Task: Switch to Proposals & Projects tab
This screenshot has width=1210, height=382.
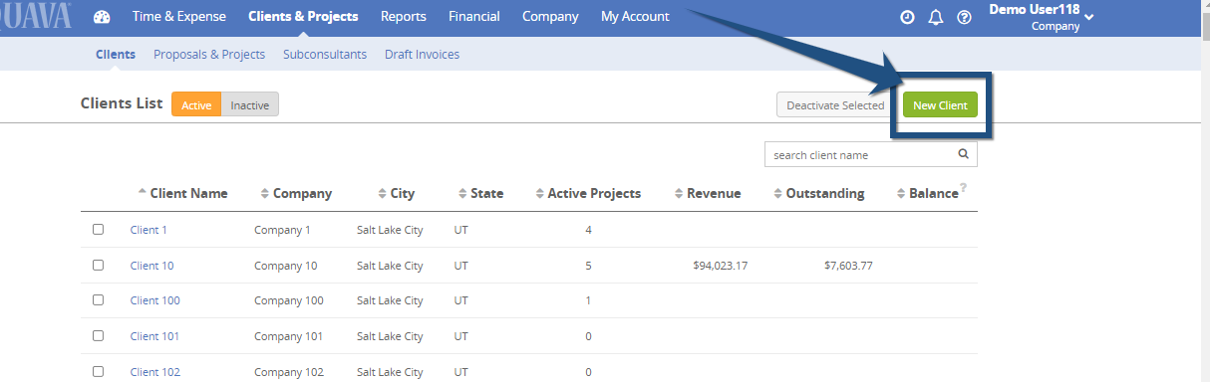Action: click(209, 55)
